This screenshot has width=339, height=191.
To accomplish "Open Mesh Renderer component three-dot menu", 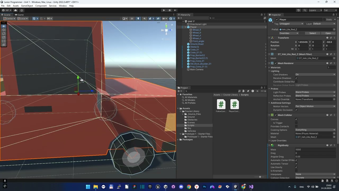I will tap(334, 63).
